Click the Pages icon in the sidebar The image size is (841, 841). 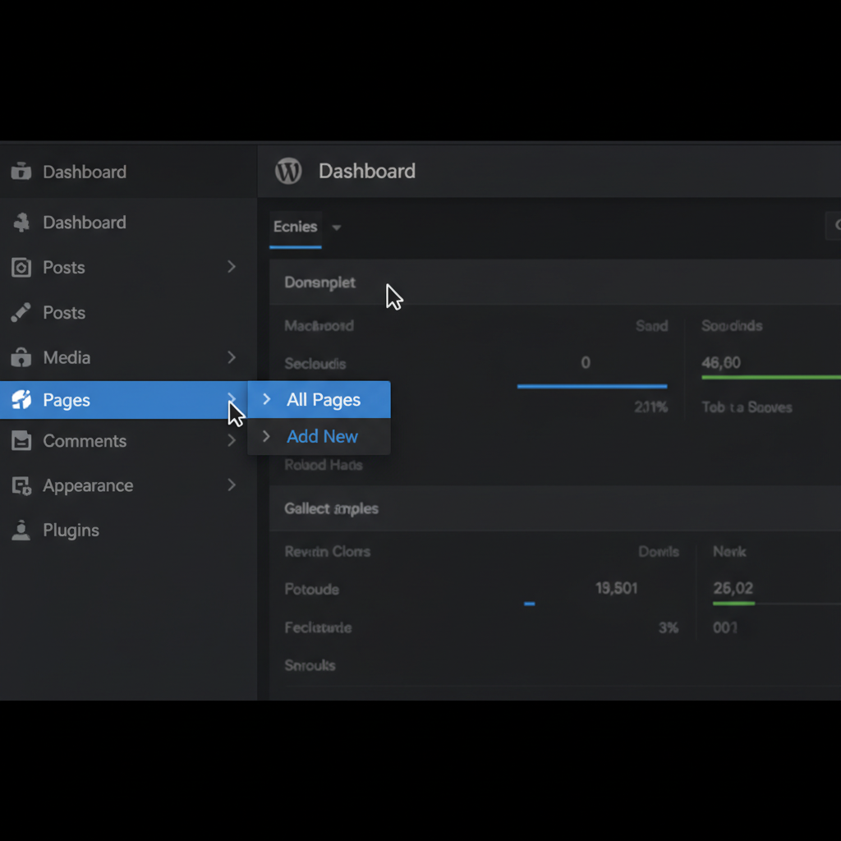click(21, 400)
